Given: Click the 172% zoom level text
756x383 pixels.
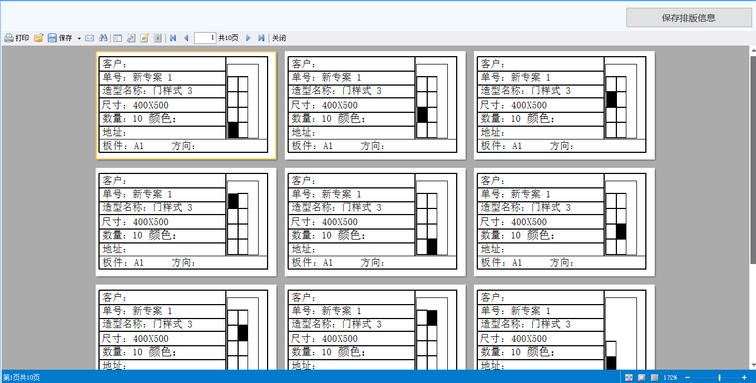Looking at the screenshot, I should point(670,377).
